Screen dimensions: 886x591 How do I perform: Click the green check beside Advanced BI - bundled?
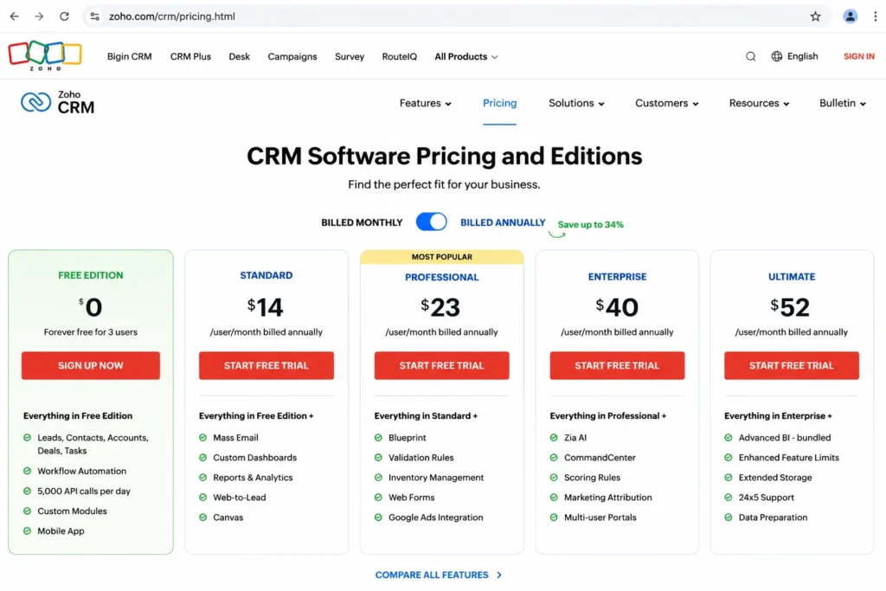coord(729,437)
